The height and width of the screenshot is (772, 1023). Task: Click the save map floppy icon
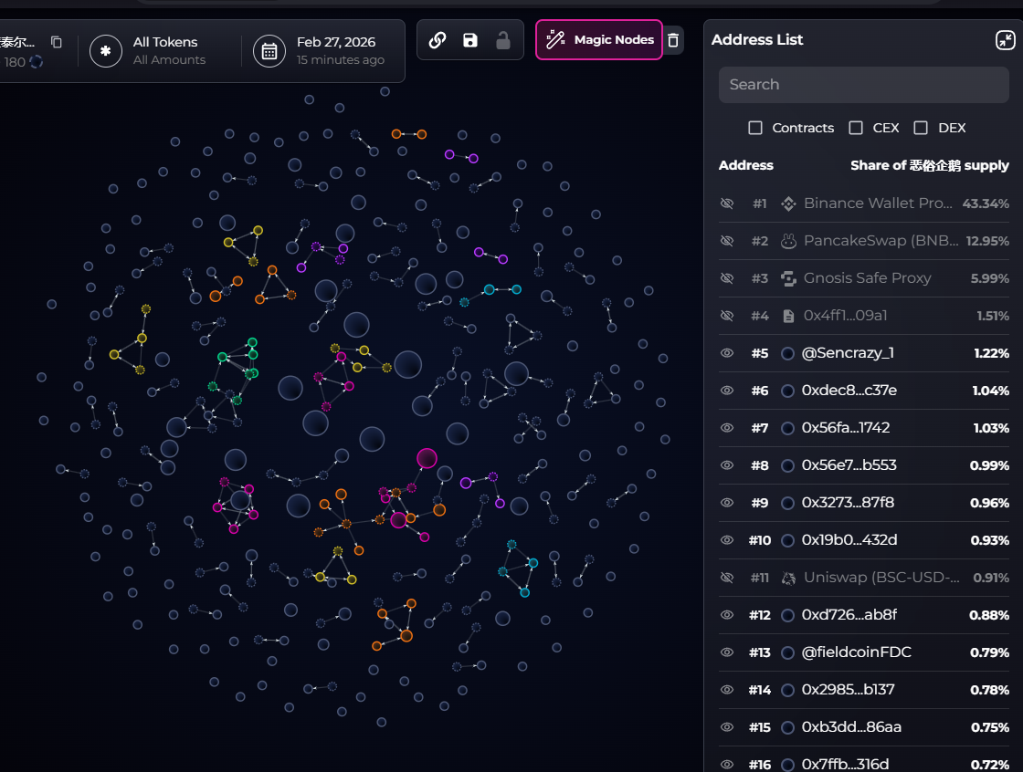pyautogui.click(x=470, y=40)
